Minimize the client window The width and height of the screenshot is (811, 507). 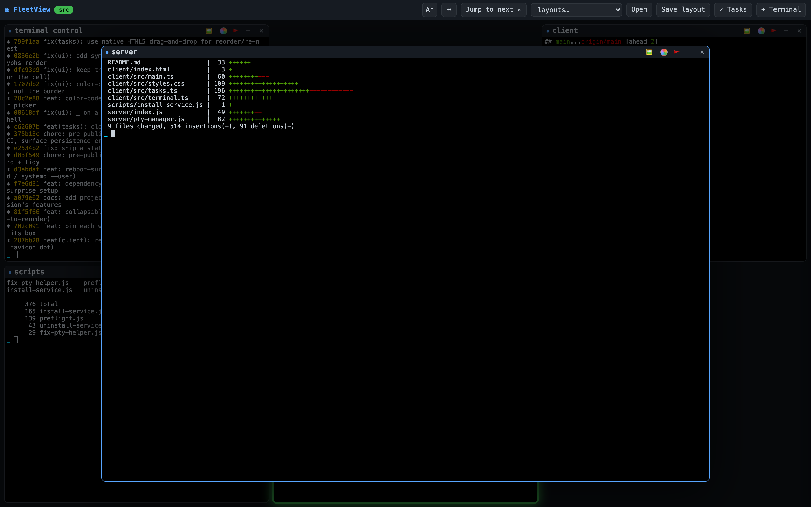[786, 31]
